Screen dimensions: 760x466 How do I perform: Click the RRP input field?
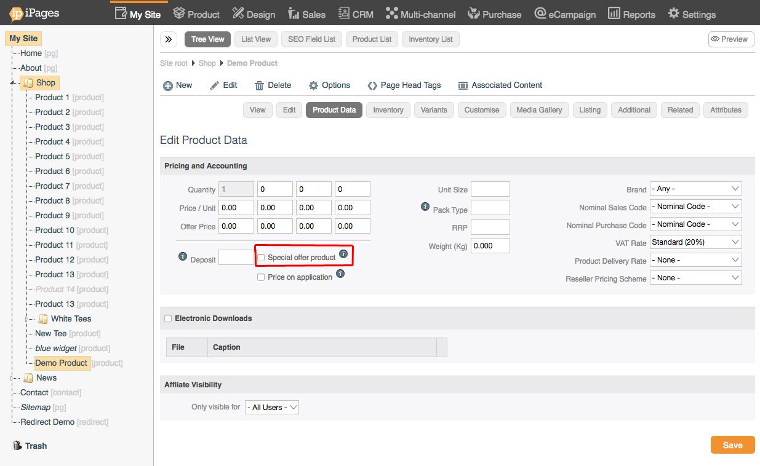[x=490, y=227]
